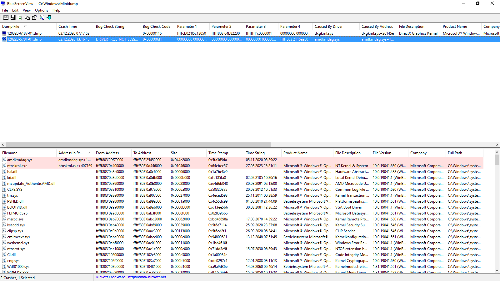Image resolution: width=500 pixels, height=281 pixels.
Task: Click the file icon beside werkernel.sys
Action: pos(4,243)
